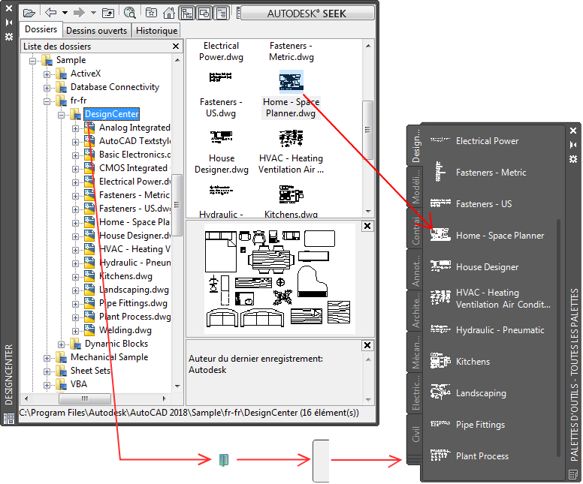Image resolution: width=583 pixels, height=484 pixels.
Task: Toggle the Description pane button
Action: [x=222, y=14]
